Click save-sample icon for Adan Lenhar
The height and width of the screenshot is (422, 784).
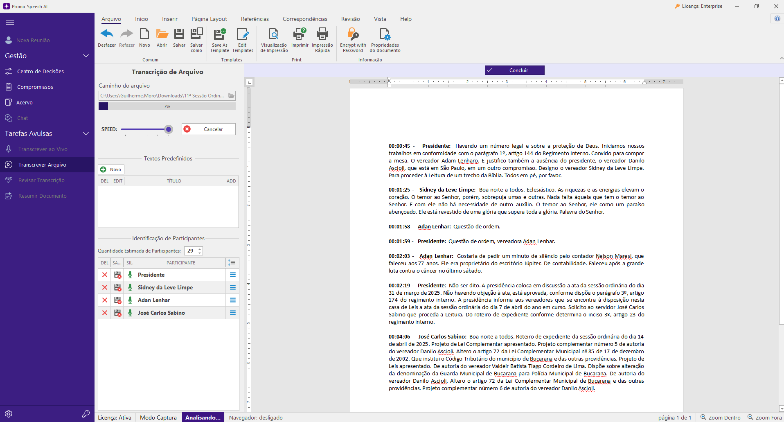(118, 300)
